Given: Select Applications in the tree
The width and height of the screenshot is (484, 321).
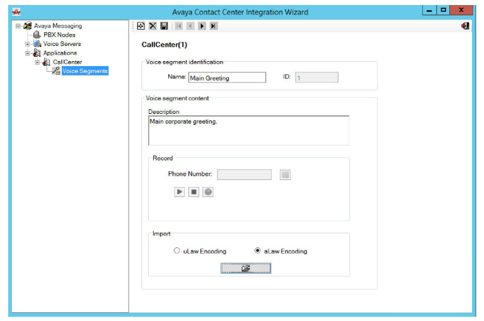Looking at the screenshot, I should (x=60, y=53).
